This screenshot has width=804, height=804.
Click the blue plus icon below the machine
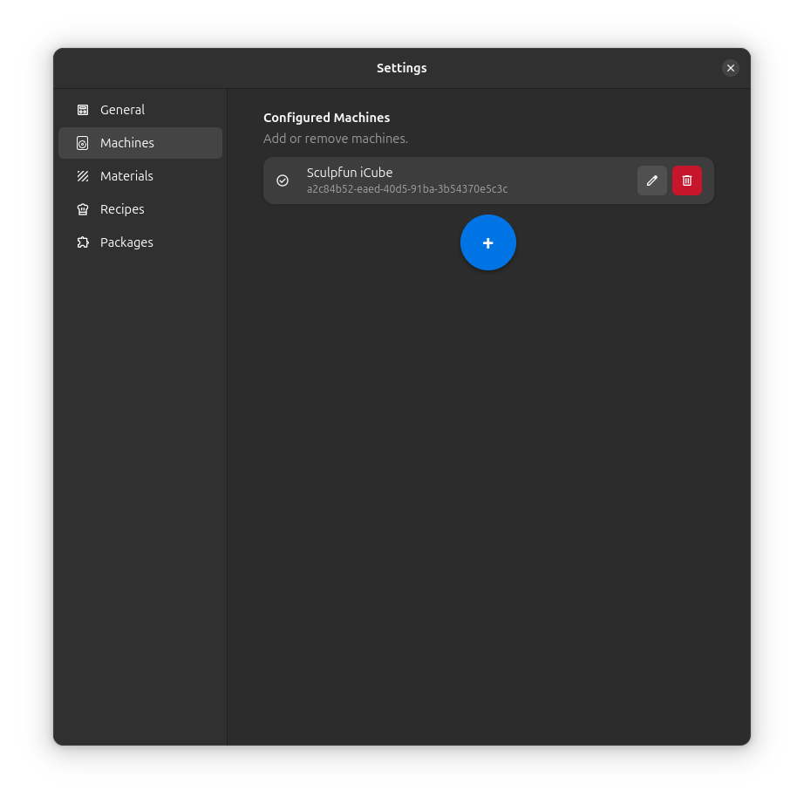coord(487,242)
